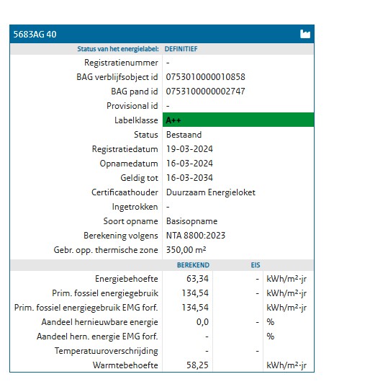Click the Energiebehoefte value 63,34

[x=197, y=279]
